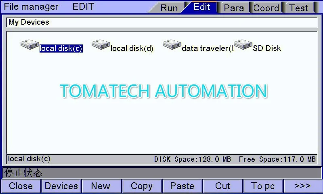Screen dimensions: 323x194
Task: Click the To pc softkey button
Action: [x=263, y=186]
